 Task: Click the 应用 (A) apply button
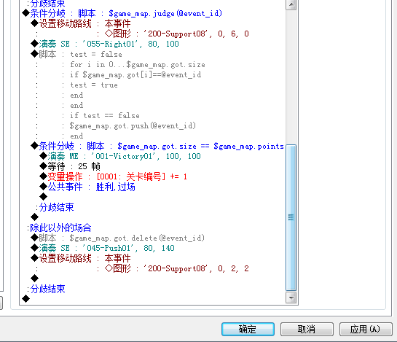point(366,329)
